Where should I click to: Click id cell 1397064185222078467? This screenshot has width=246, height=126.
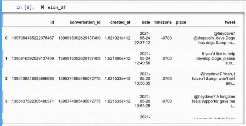click(33, 38)
